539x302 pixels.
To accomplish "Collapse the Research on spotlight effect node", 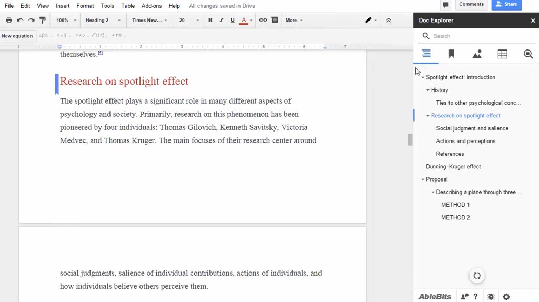I will point(428,116).
